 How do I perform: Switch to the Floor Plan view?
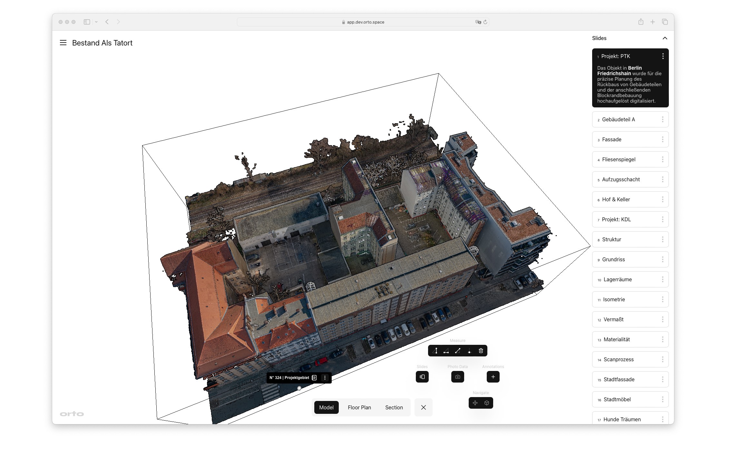(359, 407)
